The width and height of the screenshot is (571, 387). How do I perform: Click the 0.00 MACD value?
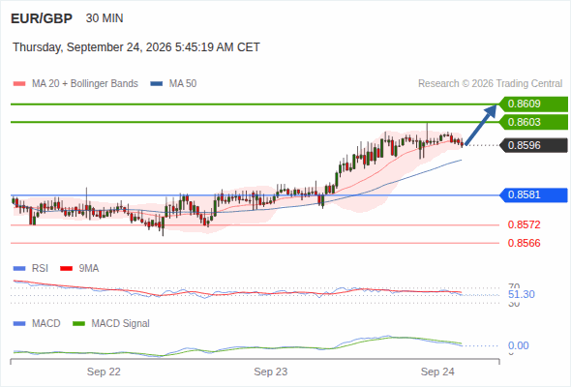(519, 345)
